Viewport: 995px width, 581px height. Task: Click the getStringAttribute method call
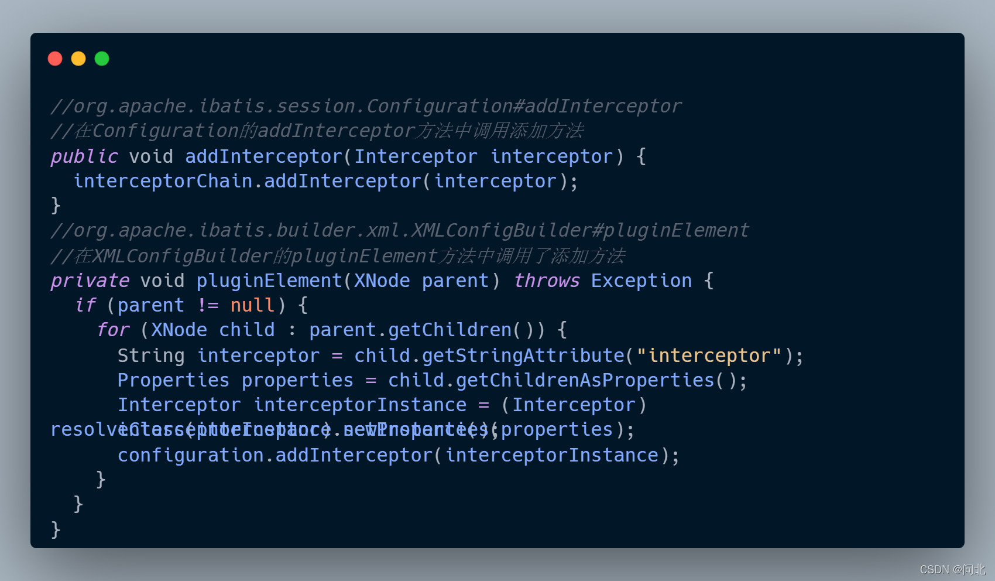pyautogui.click(x=523, y=356)
